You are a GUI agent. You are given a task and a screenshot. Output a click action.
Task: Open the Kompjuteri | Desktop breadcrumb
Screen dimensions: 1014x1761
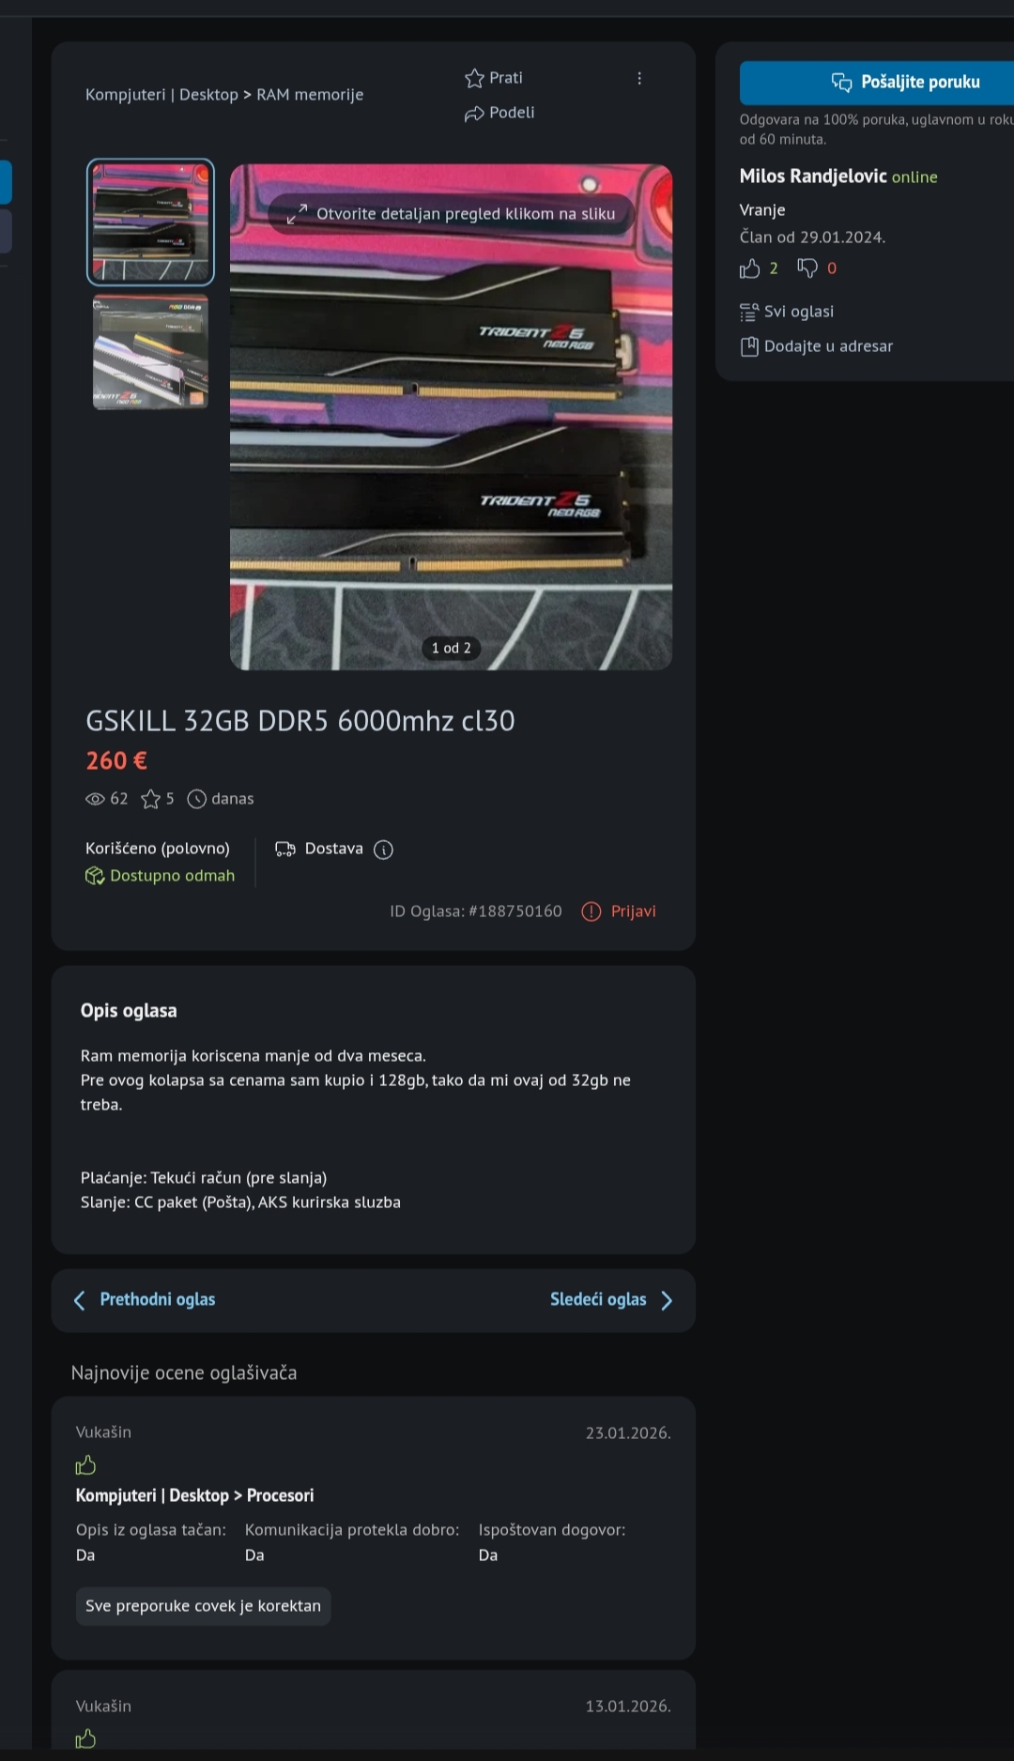[161, 95]
